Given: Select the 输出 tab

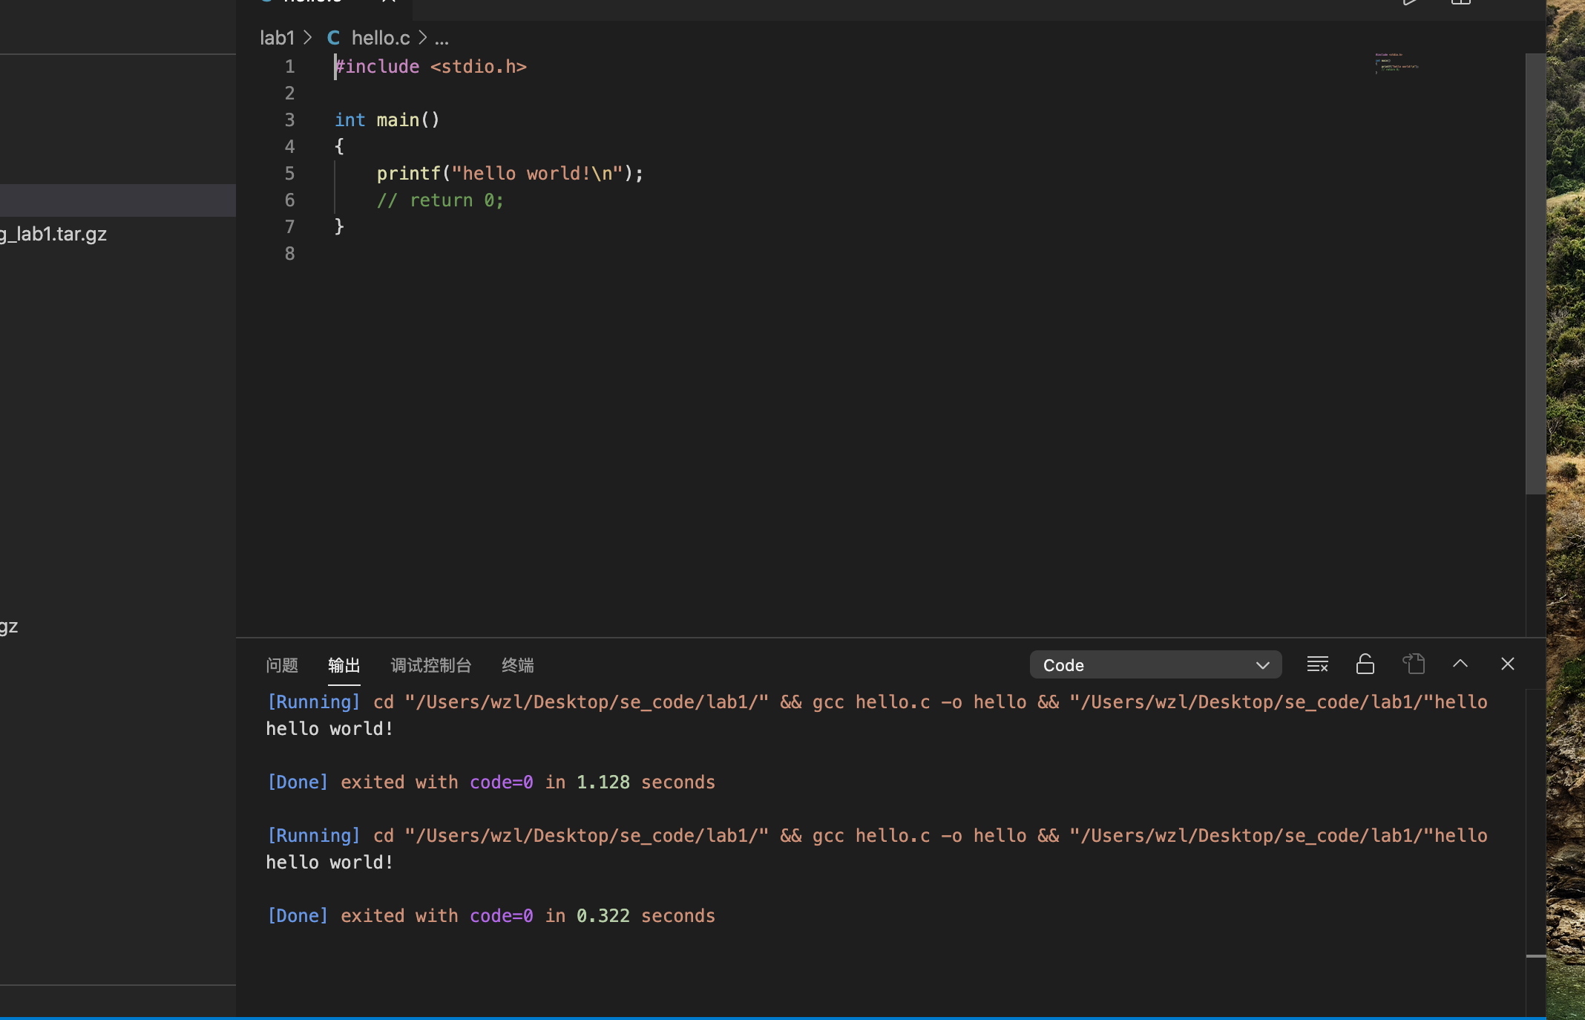Looking at the screenshot, I should (x=344, y=665).
